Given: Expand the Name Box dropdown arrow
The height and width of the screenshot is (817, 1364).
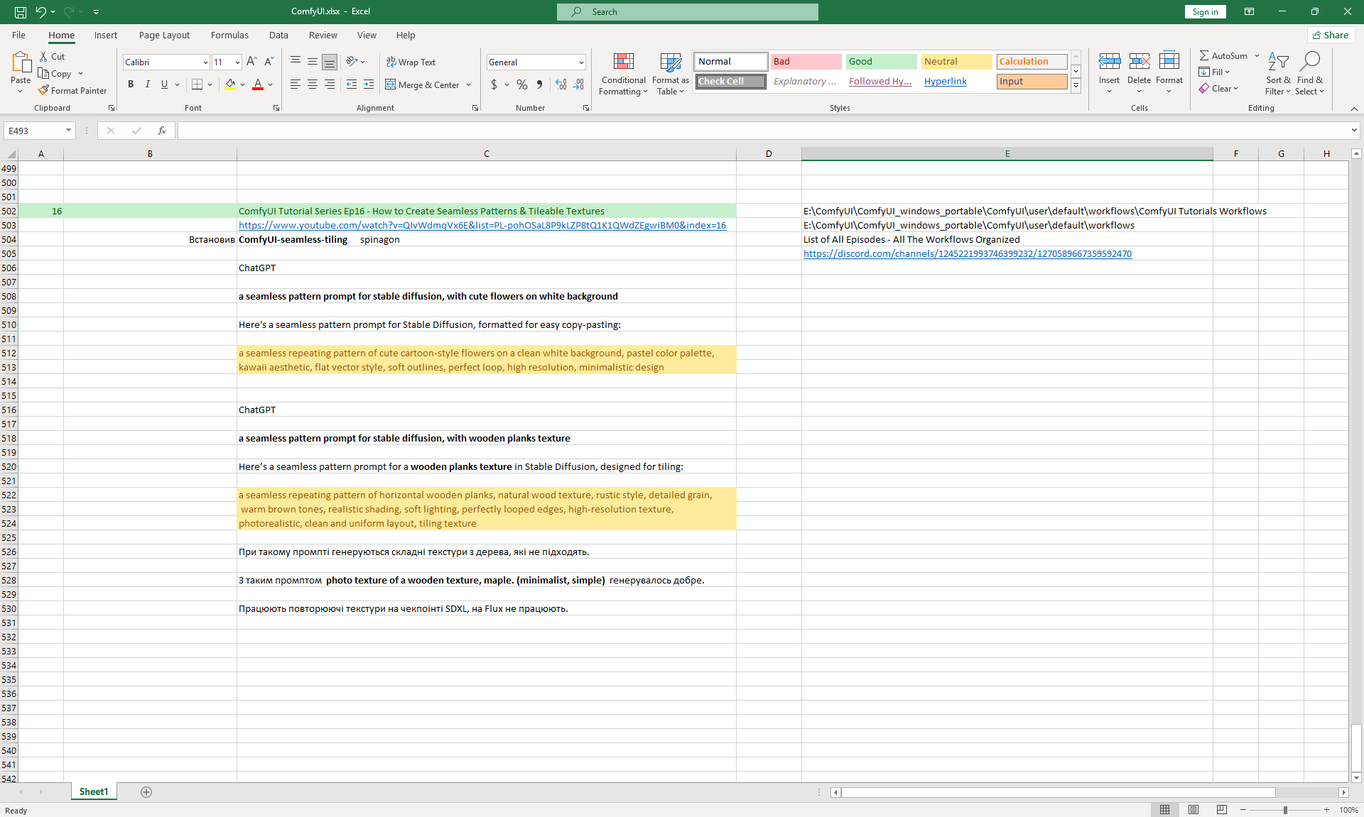Looking at the screenshot, I should (68, 131).
